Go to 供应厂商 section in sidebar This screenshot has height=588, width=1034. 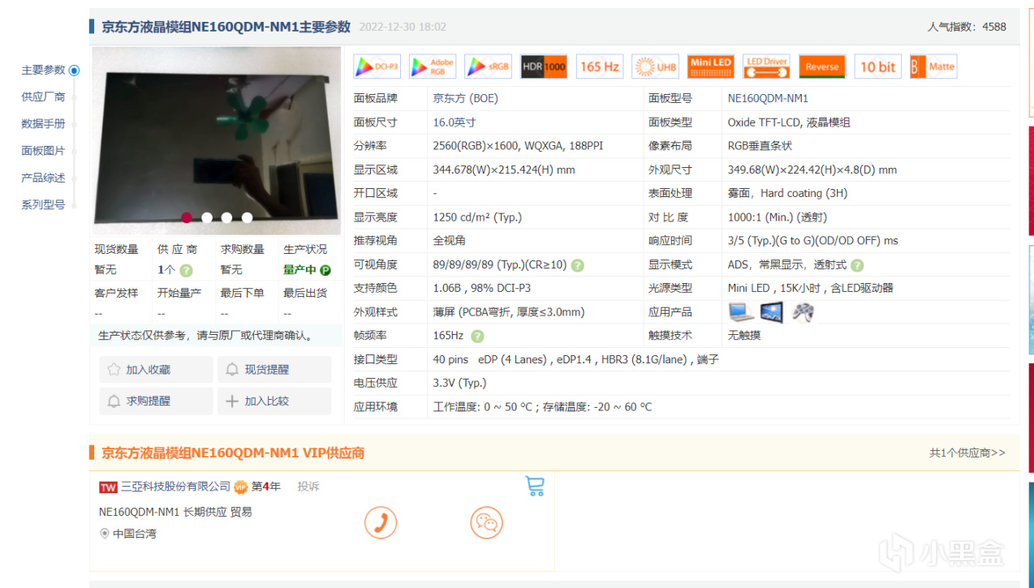click(x=43, y=97)
